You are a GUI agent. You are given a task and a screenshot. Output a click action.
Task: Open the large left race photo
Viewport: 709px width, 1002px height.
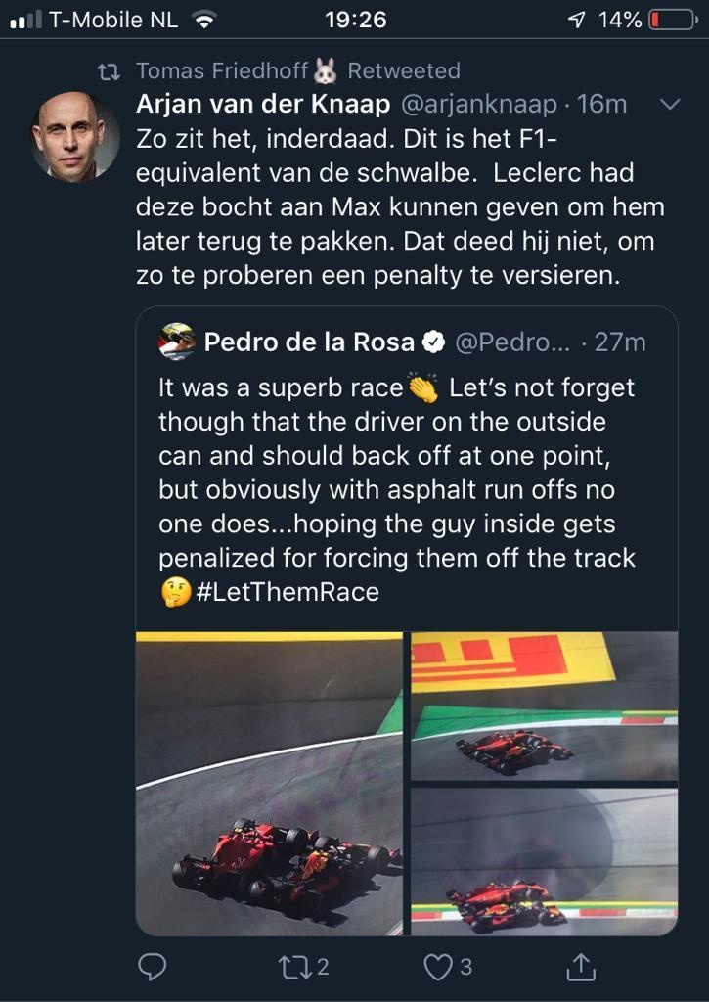click(269, 783)
